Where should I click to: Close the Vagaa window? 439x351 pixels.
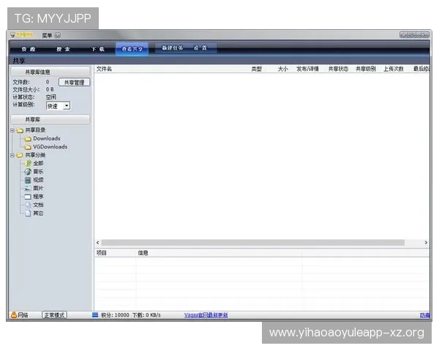tap(424, 34)
